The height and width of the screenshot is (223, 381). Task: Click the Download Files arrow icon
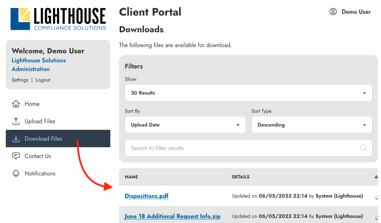(x=16, y=139)
